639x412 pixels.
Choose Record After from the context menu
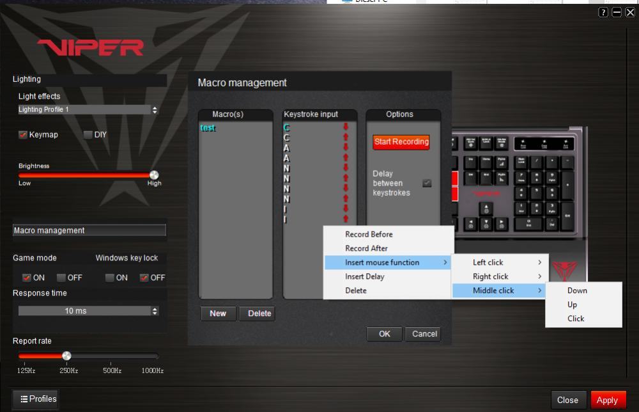389,248
